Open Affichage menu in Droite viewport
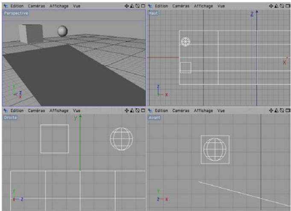This screenshot has width=291, height=211. pyautogui.click(x=59, y=111)
